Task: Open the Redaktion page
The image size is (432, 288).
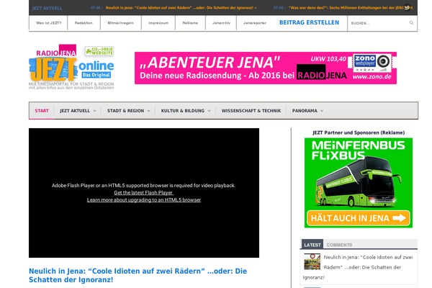Action: pyautogui.click(x=84, y=23)
